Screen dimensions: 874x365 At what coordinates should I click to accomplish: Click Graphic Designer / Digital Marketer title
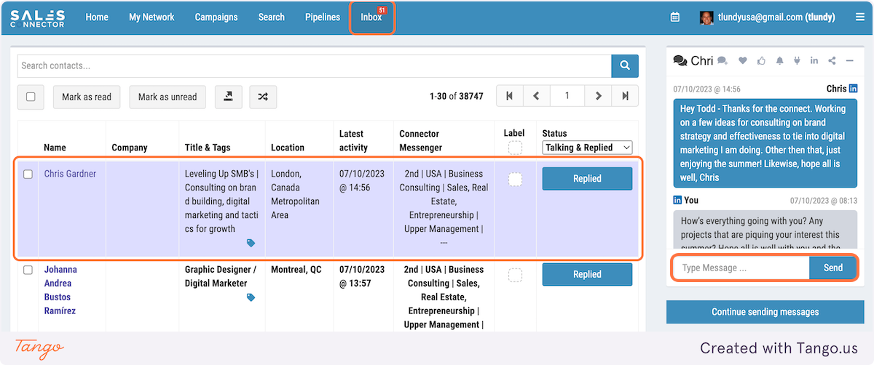click(221, 276)
